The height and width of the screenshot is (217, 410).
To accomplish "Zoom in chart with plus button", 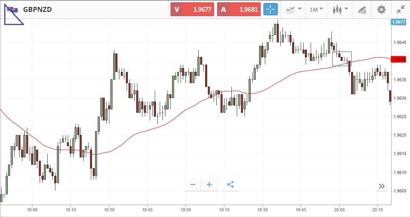I will click(209, 185).
